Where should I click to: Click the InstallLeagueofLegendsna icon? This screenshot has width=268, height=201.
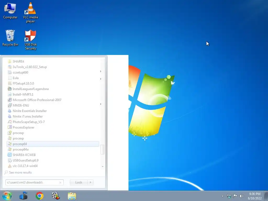click(10, 89)
